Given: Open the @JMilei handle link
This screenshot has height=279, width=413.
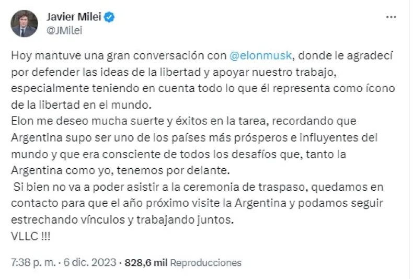Looking at the screenshot, I should click(x=65, y=30).
